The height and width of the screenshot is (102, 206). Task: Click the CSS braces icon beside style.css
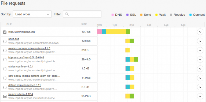click(5, 41)
